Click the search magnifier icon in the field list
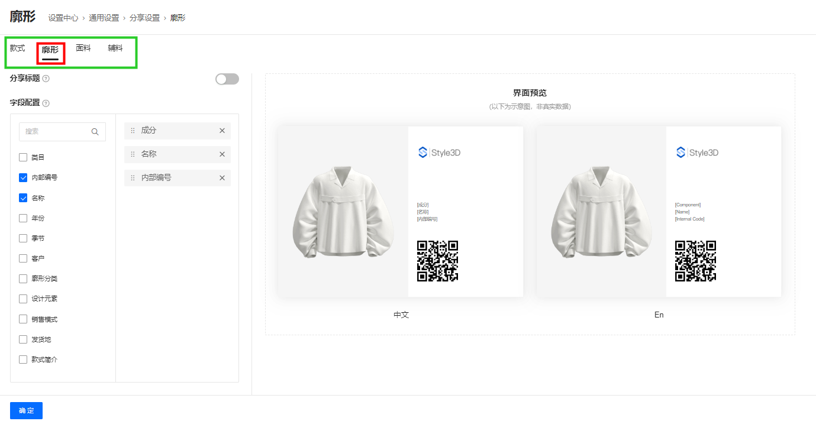 (95, 132)
